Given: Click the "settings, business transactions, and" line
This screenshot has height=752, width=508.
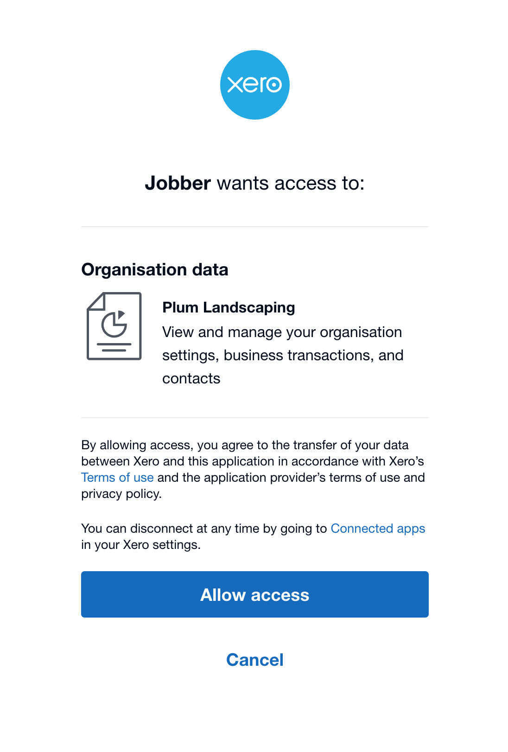Looking at the screenshot, I should click(x=283, y=355).
